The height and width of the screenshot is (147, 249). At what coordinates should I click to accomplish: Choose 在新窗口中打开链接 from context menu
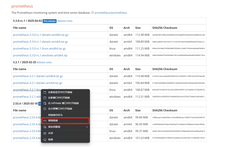pyautogui.click(x=65, y=98)
